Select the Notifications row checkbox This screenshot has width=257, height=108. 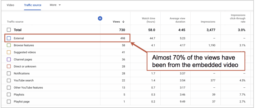click(x=9, y=74)
